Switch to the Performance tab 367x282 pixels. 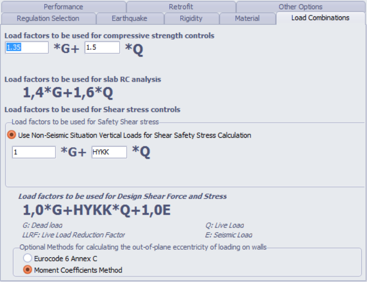tap(63, 7)
